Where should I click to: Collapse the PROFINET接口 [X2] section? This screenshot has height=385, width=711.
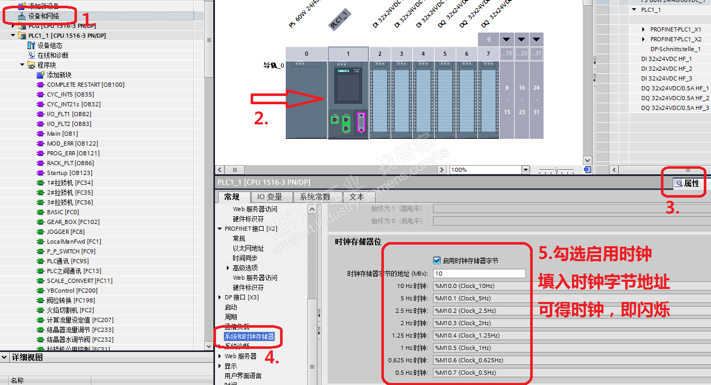click(x=220, y=229)
